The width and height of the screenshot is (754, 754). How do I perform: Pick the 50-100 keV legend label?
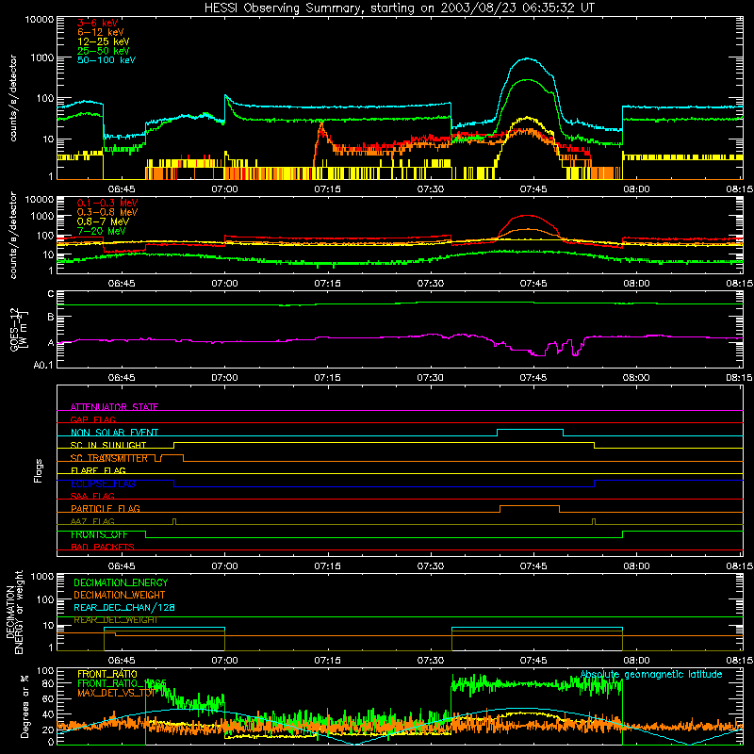[107, 60]
